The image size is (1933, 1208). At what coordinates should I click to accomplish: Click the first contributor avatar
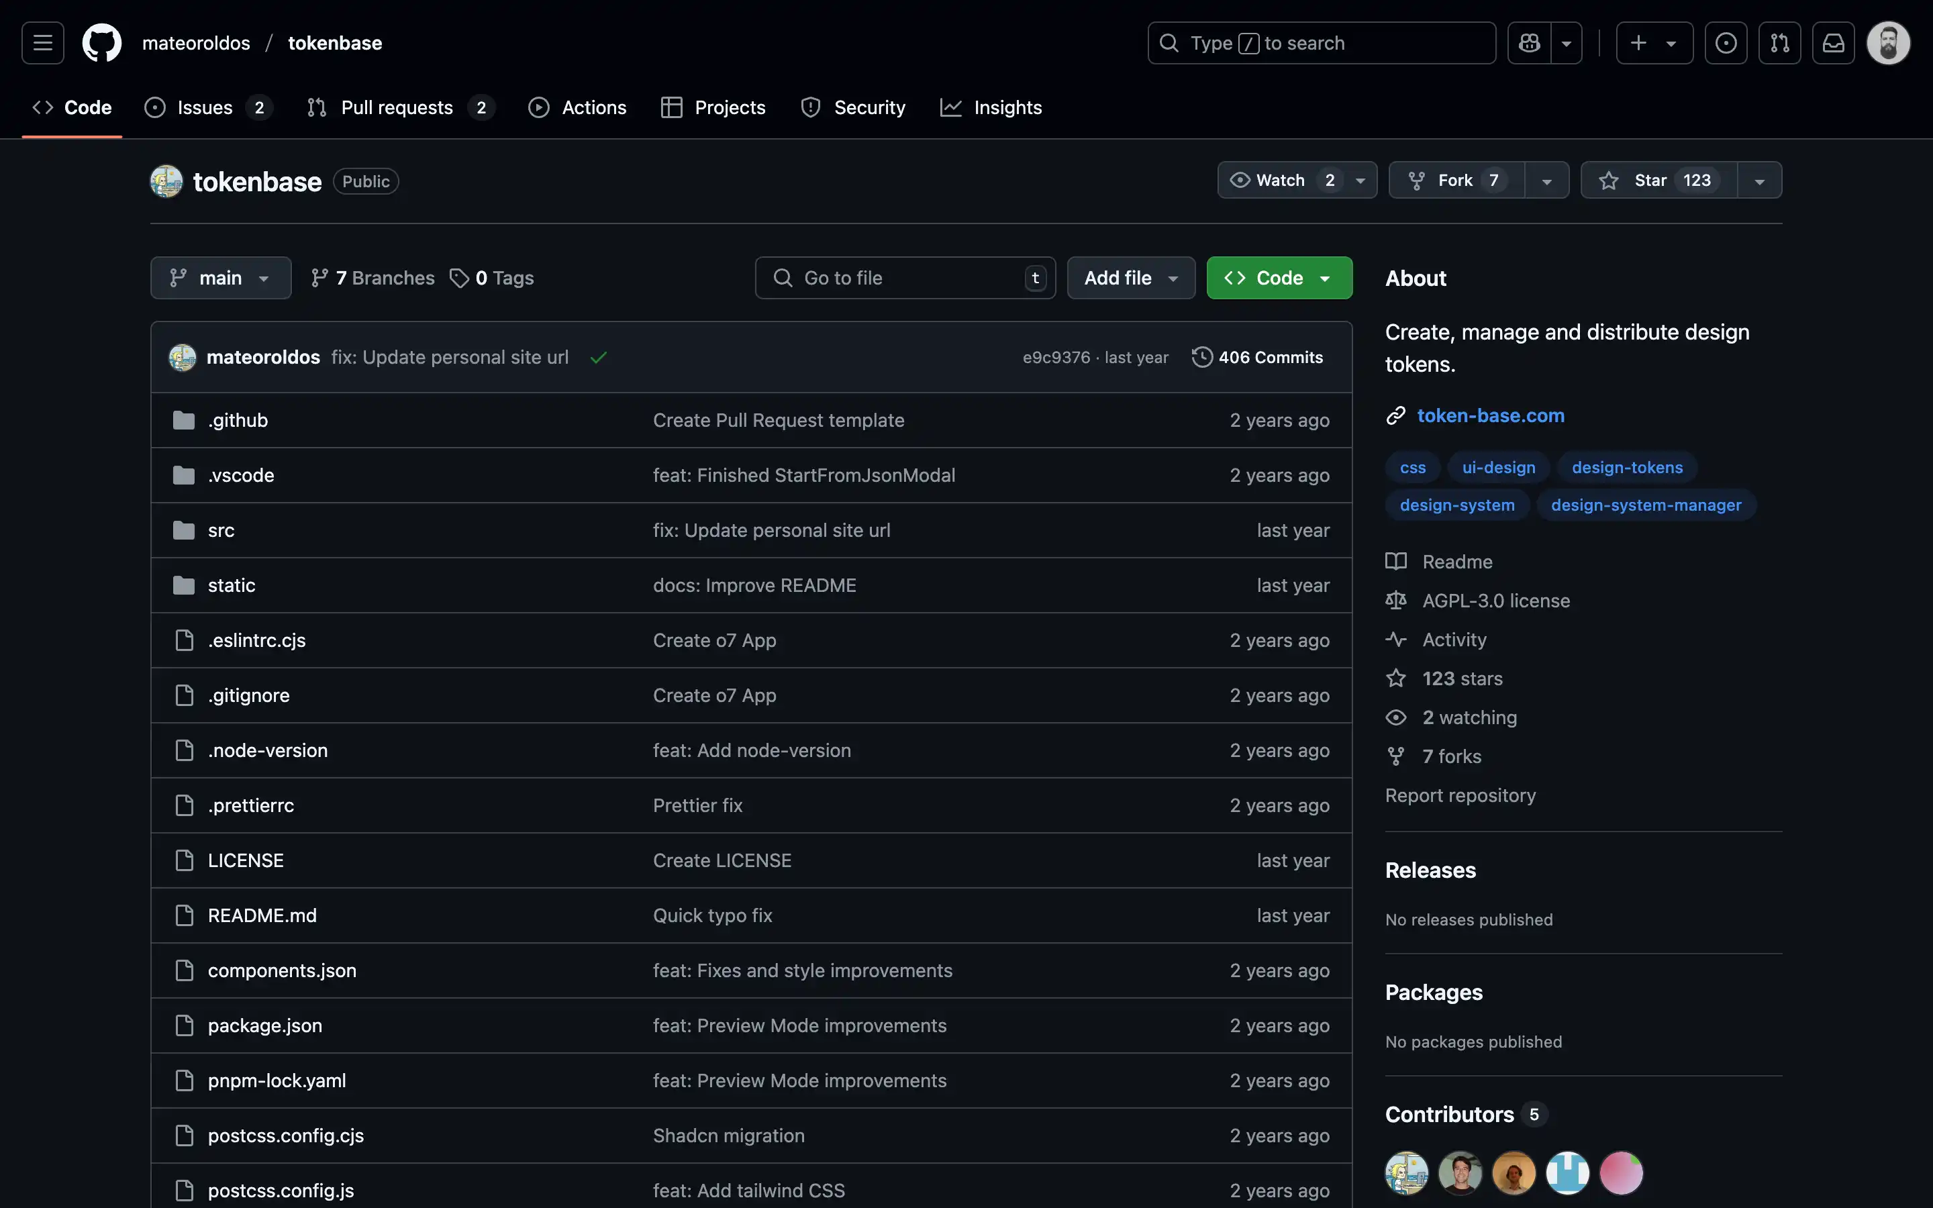coord(1407,1173)
